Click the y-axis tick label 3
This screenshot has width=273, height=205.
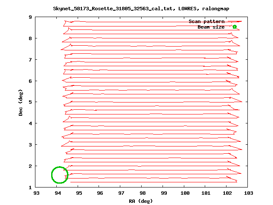pyautogui.click(x=30, y=145)
